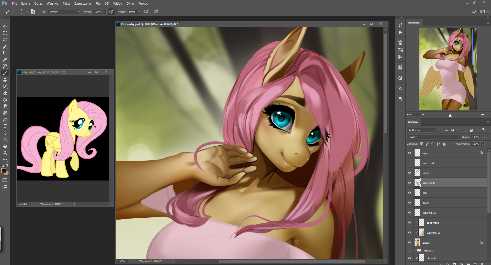Open layer Krycie opacity dropdown arrow

[482, 137]
